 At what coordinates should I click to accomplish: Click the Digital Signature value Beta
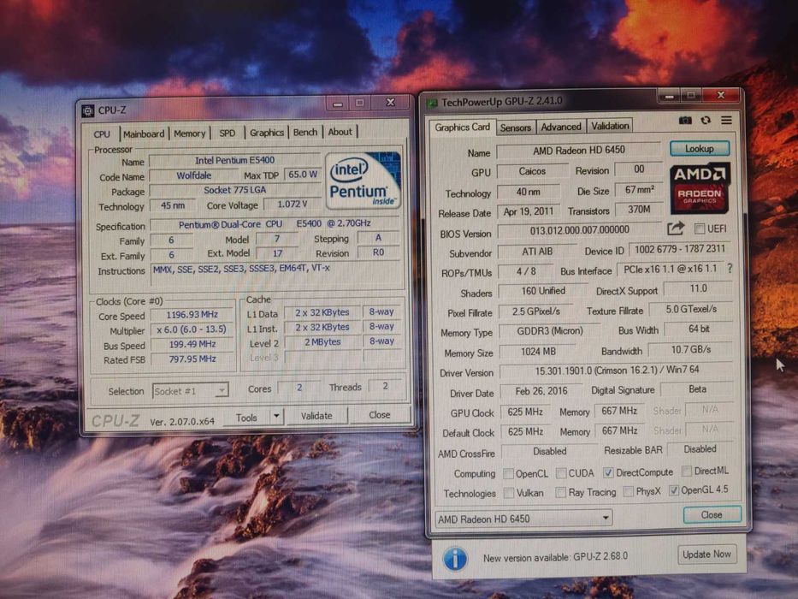click(x=697, y=389)
